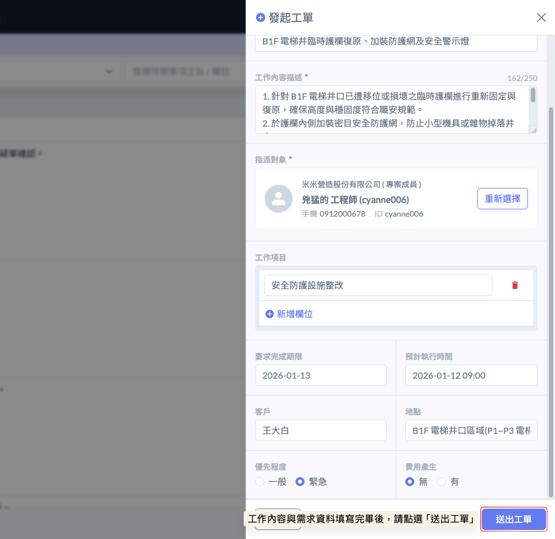555x539 pixels.
Task: Submit with the 送出工單 button
Action: [x=513, y=519]
